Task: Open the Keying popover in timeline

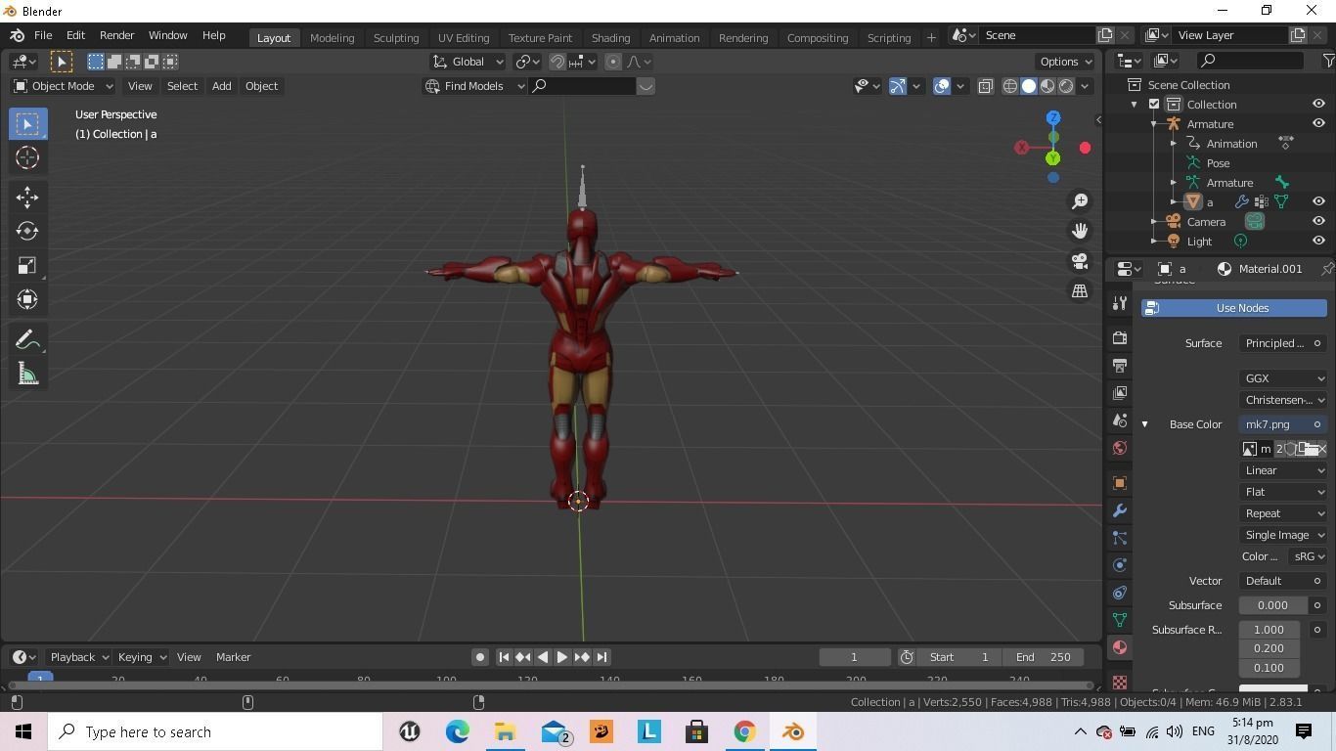Action: (142, 657)
